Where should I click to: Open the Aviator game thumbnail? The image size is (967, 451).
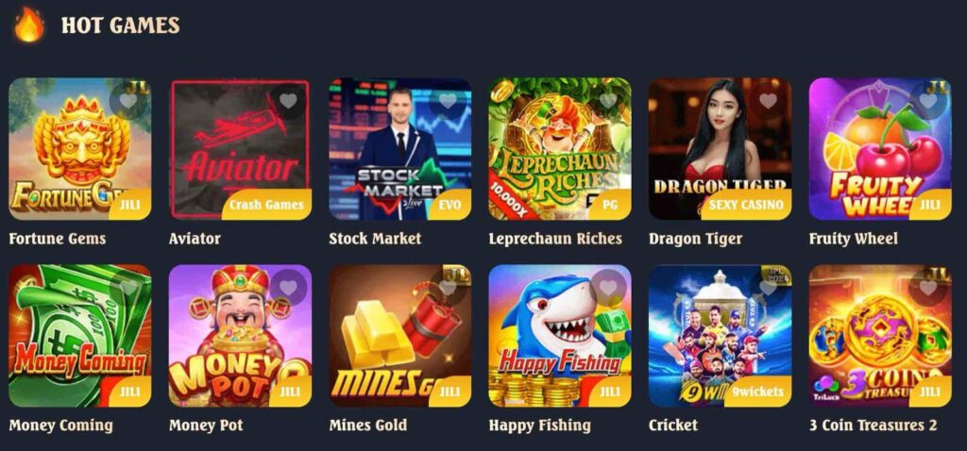click(240, 149)
